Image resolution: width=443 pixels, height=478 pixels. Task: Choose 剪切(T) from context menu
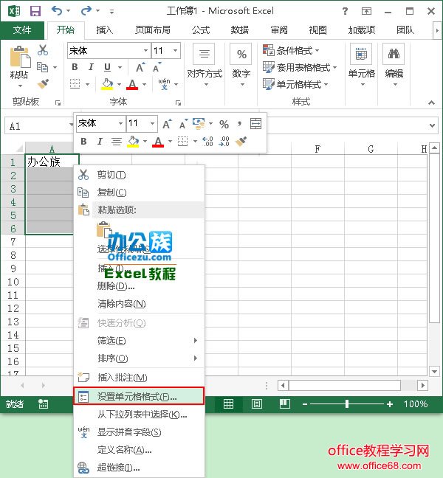(x=139, y=175)
